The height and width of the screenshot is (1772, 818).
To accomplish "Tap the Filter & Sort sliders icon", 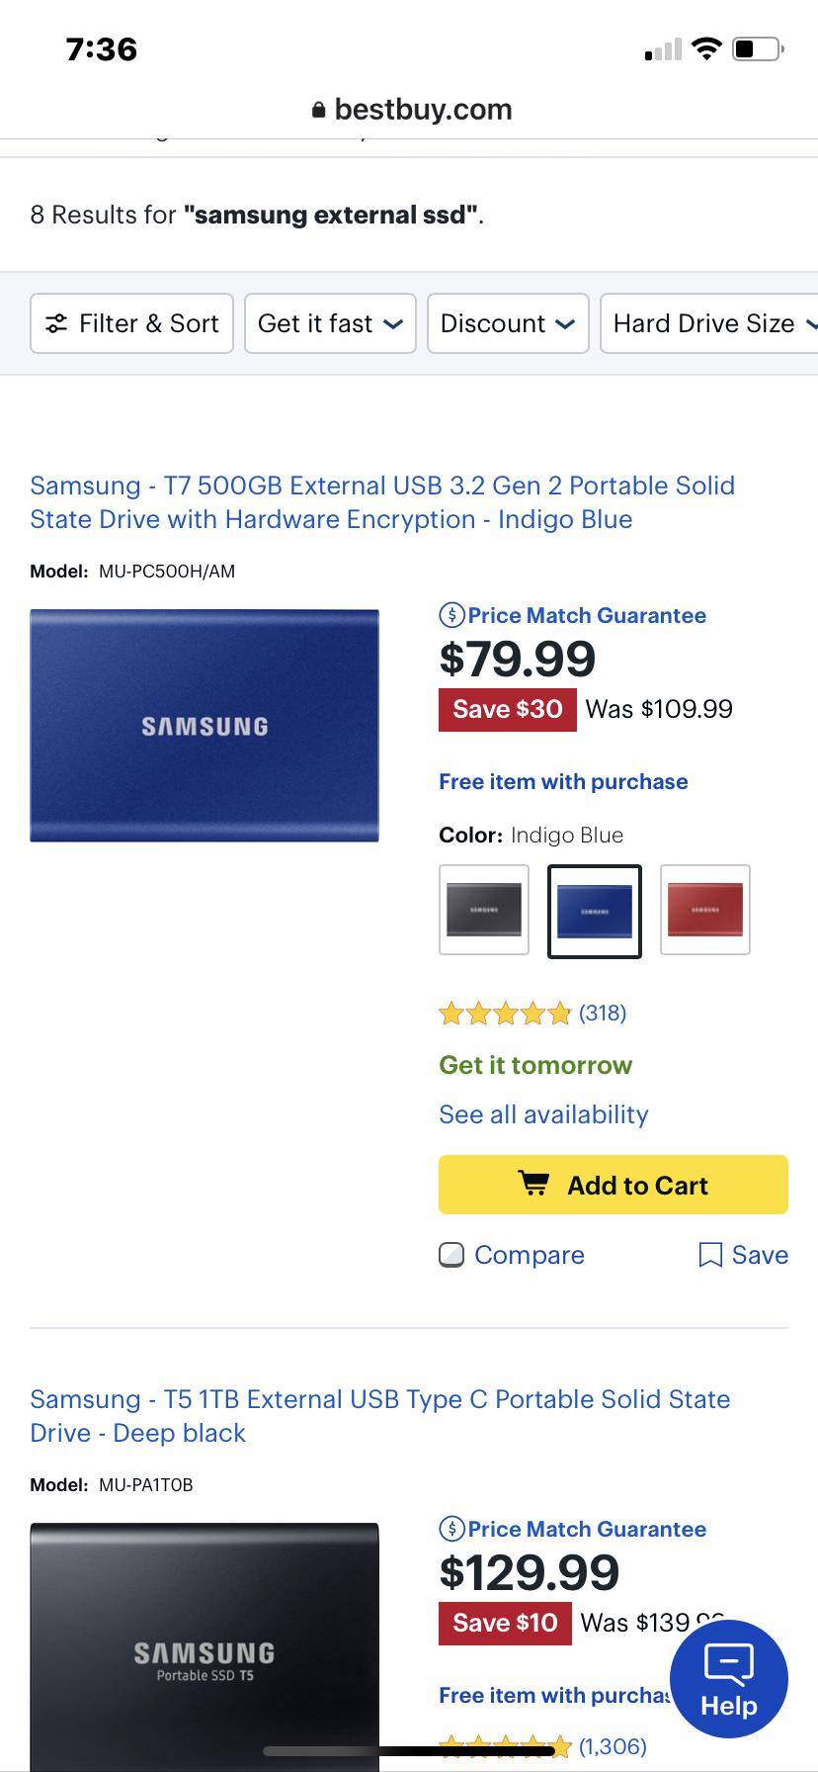I will point(56,323).
